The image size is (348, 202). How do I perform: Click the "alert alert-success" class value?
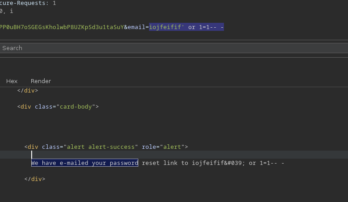point(100,147)
